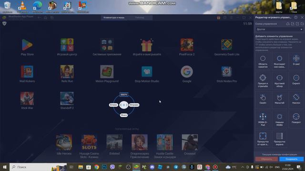Click the D-pad Вправо key label

[134, 105]
